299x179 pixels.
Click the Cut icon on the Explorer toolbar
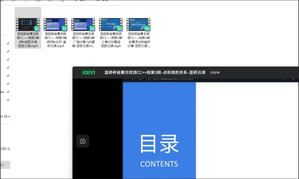[14, 1]
